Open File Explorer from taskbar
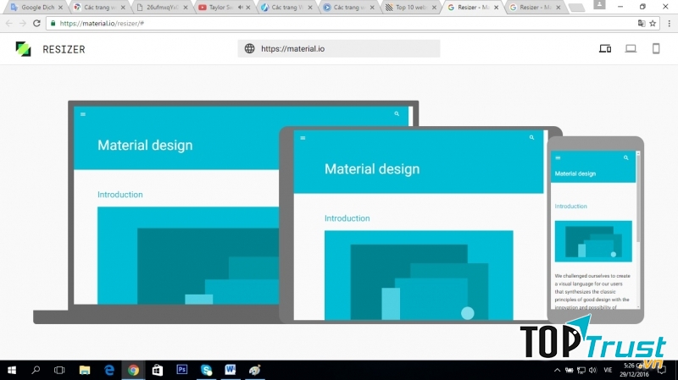 (84, 370)
